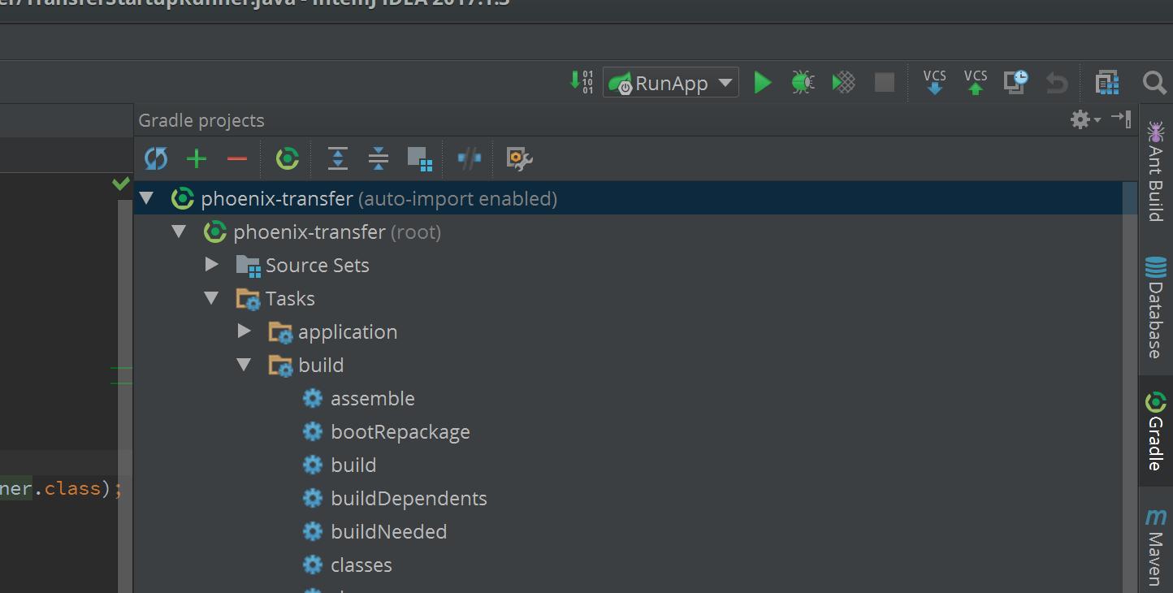Update project via VCS down arrow
The width and height of the screenshot is (1173, 593).
point(934,82)
